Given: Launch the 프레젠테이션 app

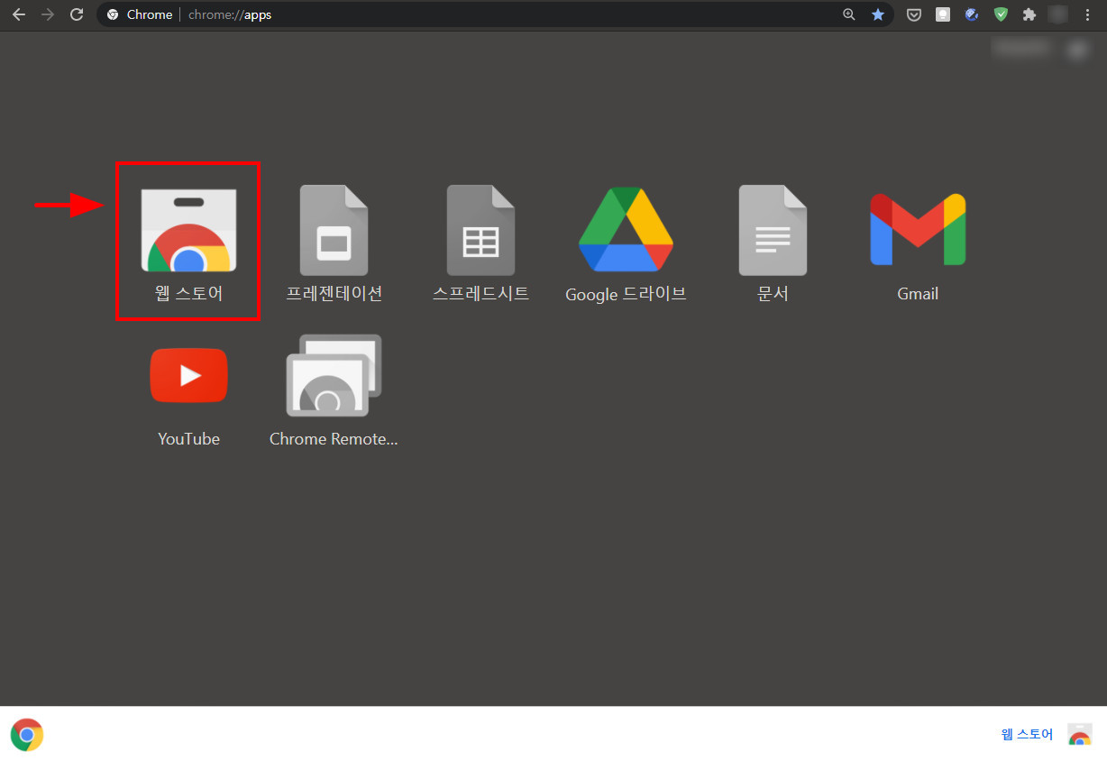Looking at the screenshot, I should coord(334,231).
